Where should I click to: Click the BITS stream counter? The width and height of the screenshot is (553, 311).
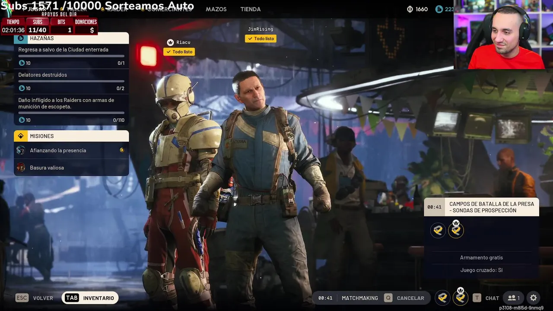(x=61, y=26)
